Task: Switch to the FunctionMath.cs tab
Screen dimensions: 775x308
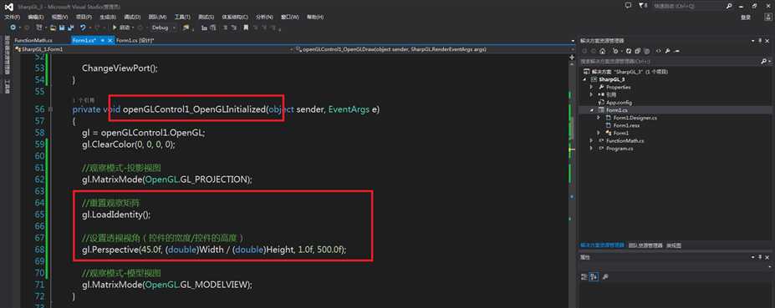Action: 33,40
